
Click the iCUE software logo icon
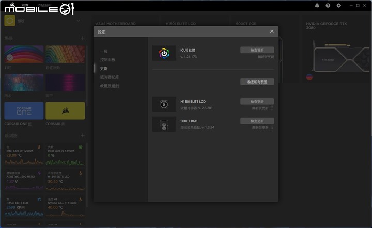tap(164, 53)
